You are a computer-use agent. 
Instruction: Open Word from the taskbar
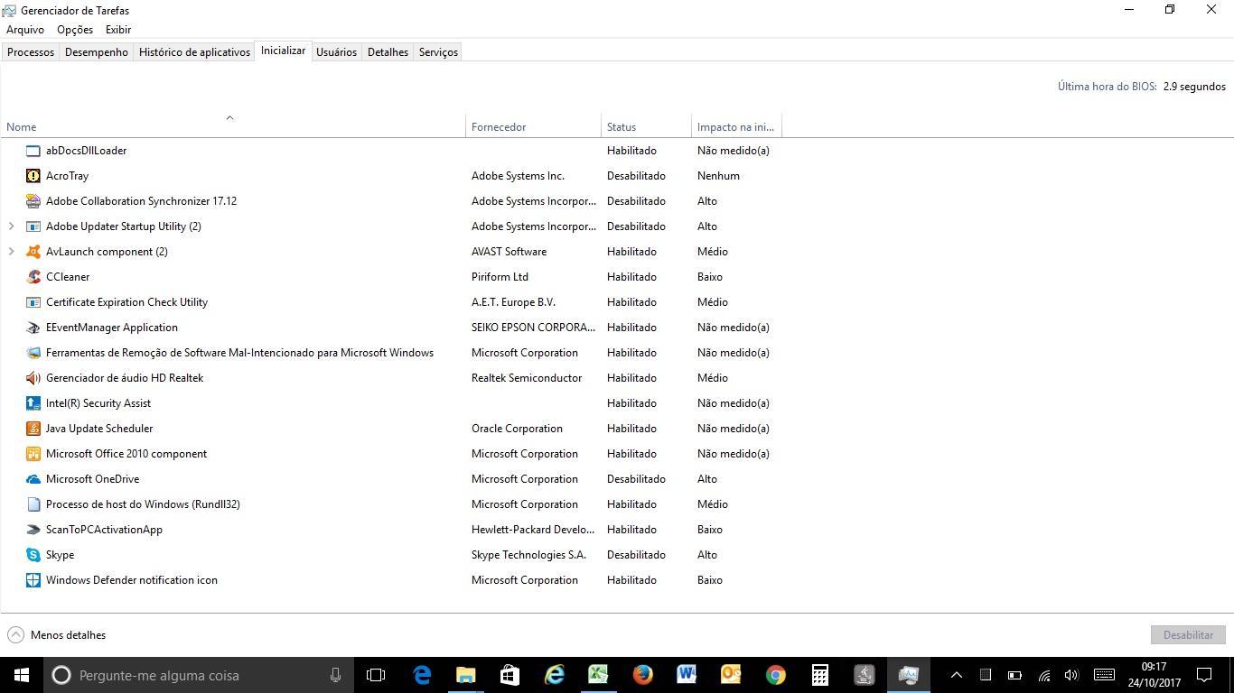687,675
